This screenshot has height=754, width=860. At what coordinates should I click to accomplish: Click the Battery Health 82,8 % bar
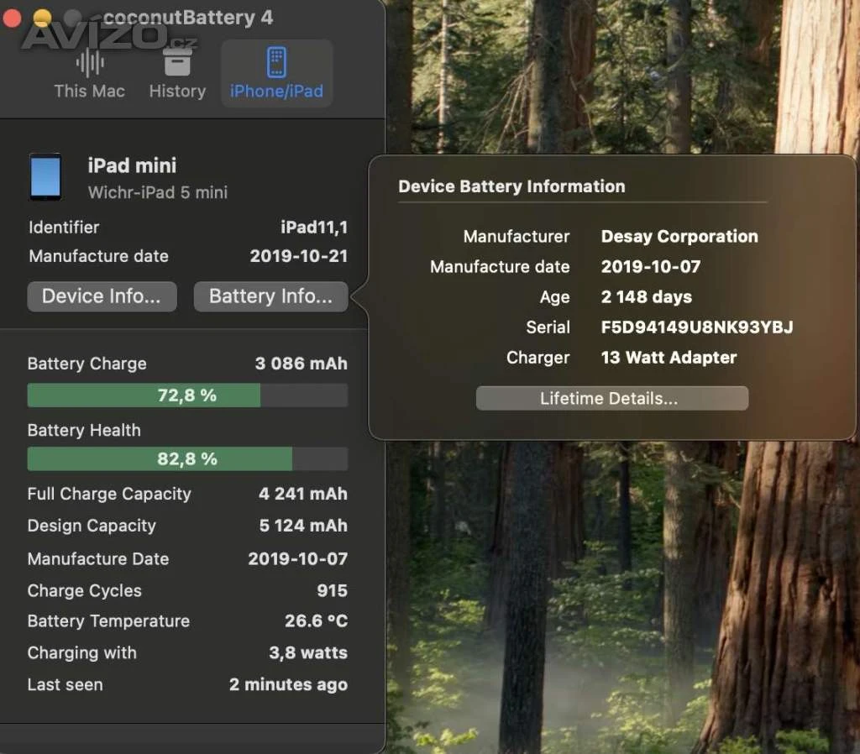pos(187,459)
